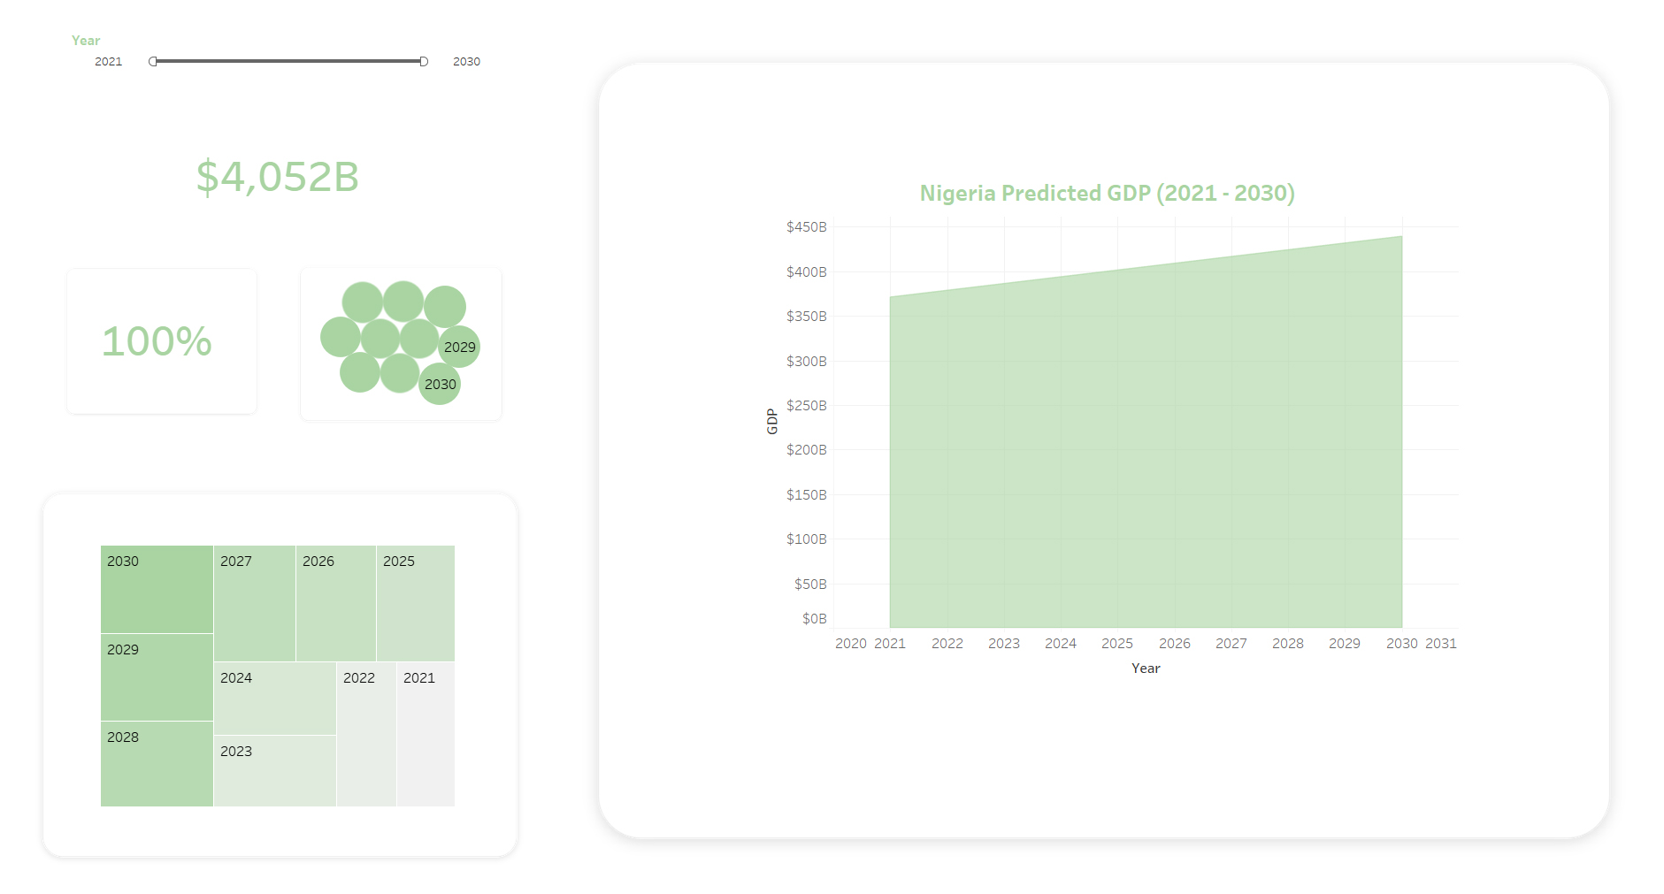
Task: Select the 2021 tile in the treemap
Action: 426,734
